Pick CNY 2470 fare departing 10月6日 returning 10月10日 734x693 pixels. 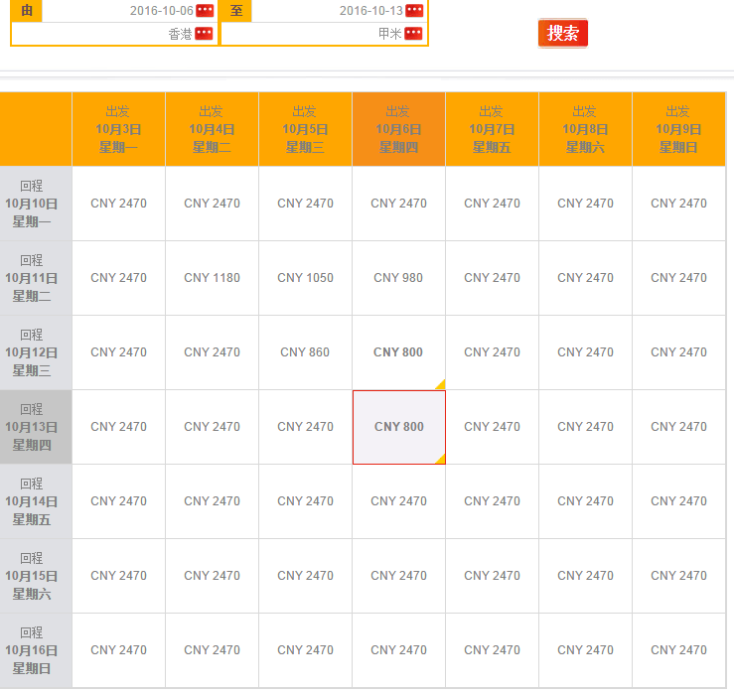point(398,204)
